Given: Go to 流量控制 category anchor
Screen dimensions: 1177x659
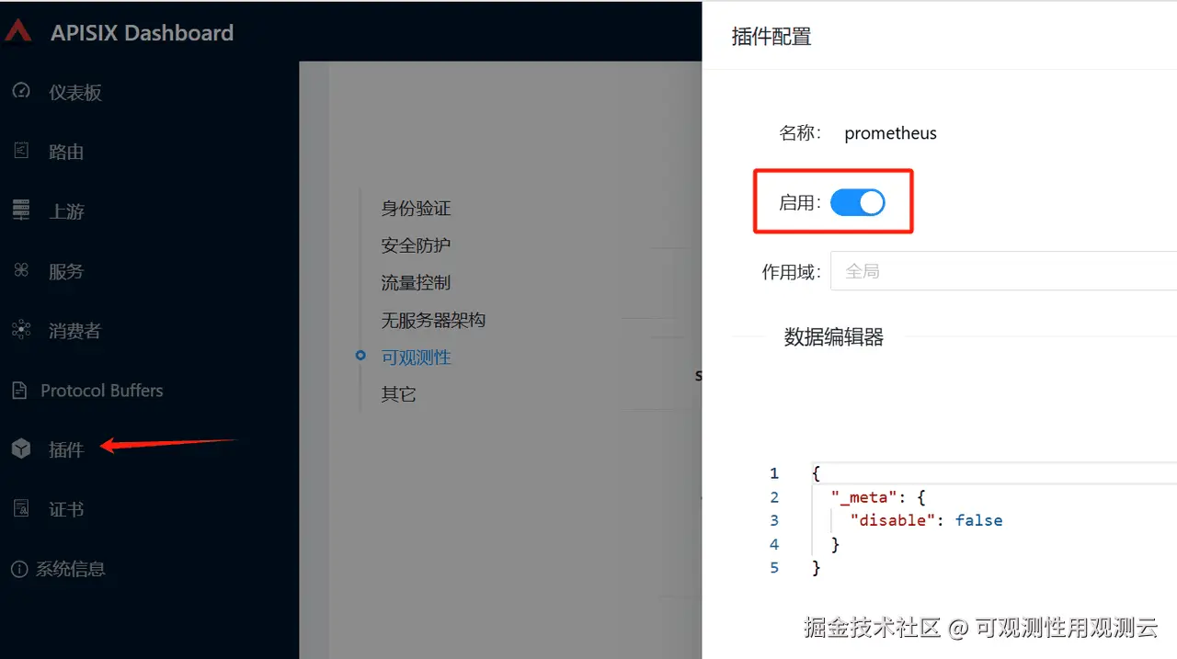Looking at the screenshot, I should pos(416,283).
